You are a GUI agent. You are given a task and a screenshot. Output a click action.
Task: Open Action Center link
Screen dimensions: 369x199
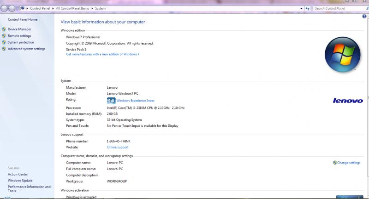click(x=18, y=174)
